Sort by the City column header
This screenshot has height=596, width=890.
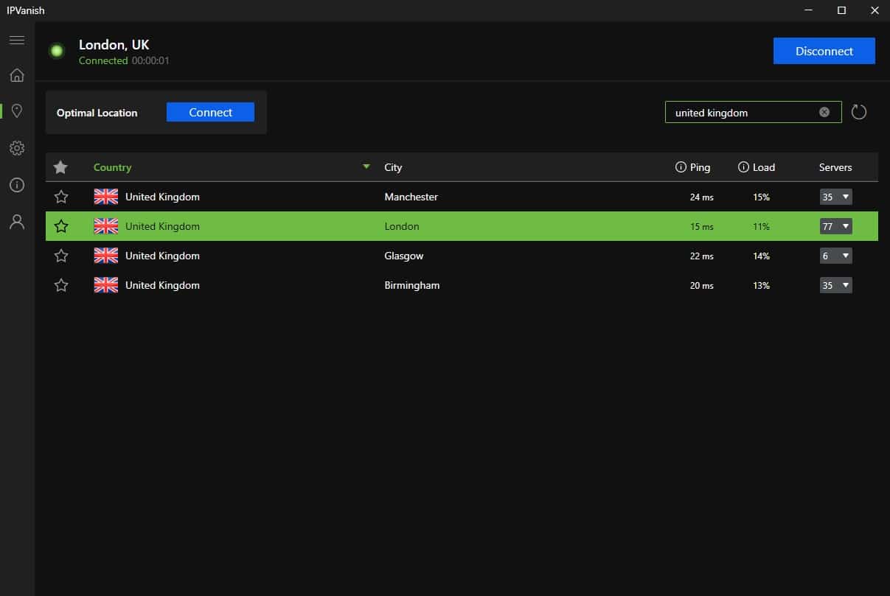click(x=393, y=167)
